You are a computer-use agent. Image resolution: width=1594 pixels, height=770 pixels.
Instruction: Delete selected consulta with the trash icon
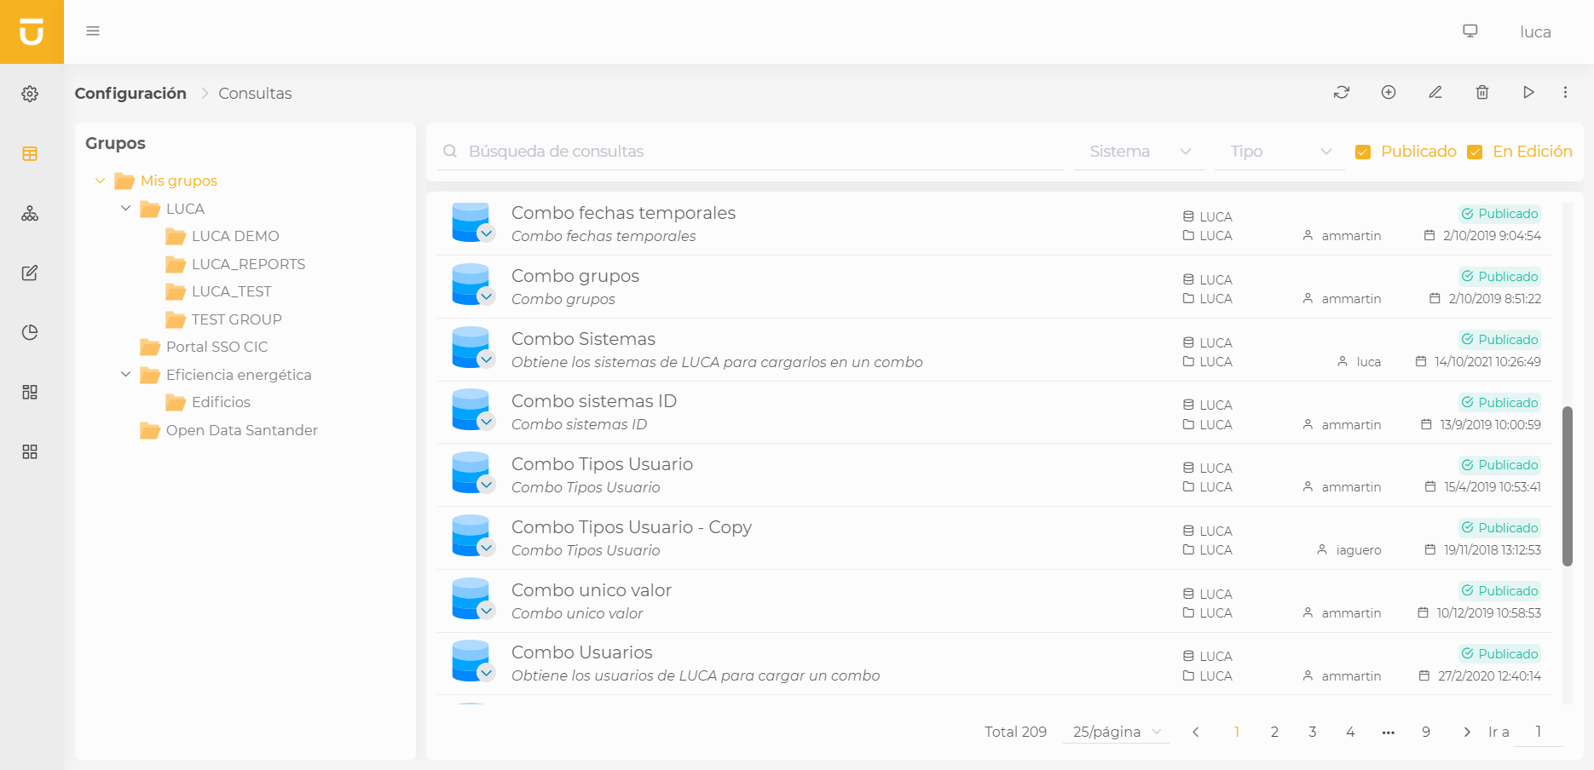(x=1481, y=92)
